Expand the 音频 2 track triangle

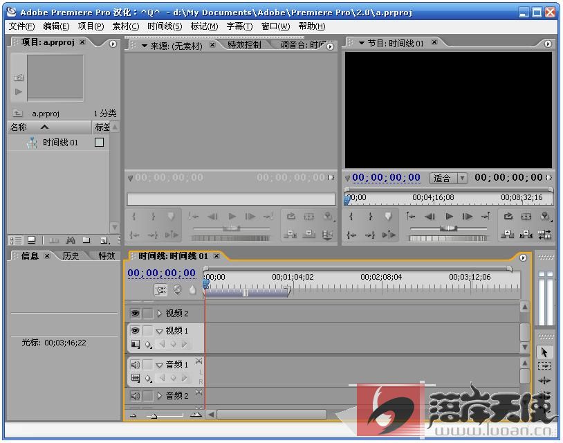(x=159, y=395)
